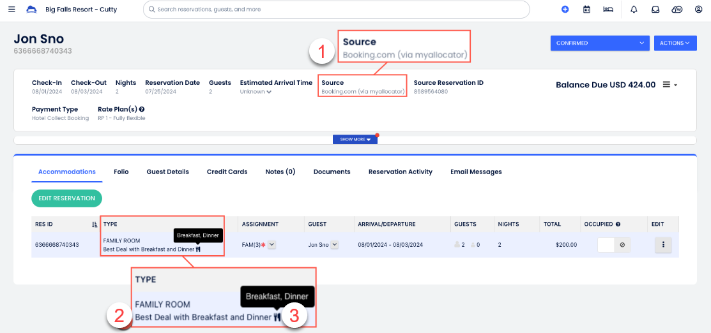Screen dimensions: 711x333
Task: Open the hamburger main menu
Action: click(11, 10)
